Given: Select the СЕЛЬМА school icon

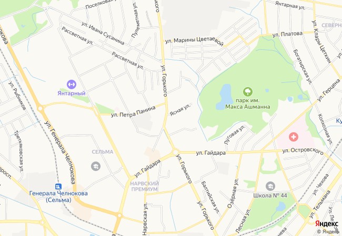Looking at the screenshot, I should 96,166.
